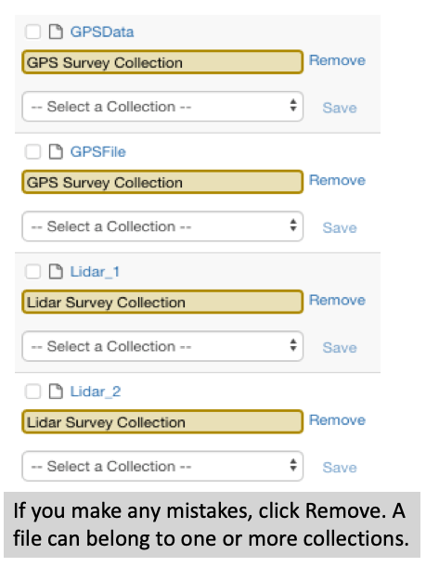
Task: Click the Lidar Survey Collection tag under Lidar_2
Action: (x=162, y=421)
